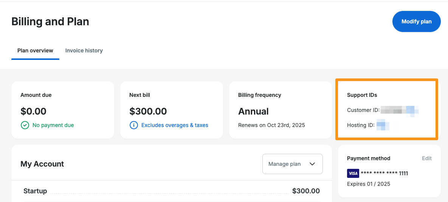448x202 pixels.
Task: Select the Plan overview tab
Action: [35, 50]
